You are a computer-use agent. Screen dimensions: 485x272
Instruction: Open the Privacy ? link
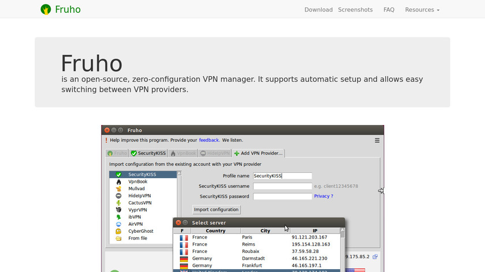(323, 196)
